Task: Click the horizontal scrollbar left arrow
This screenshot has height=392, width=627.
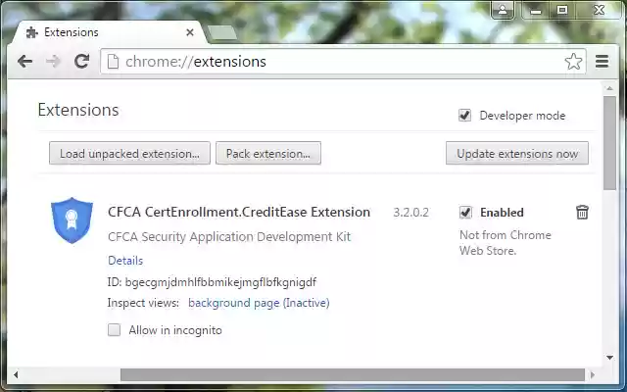Action: 16,374
